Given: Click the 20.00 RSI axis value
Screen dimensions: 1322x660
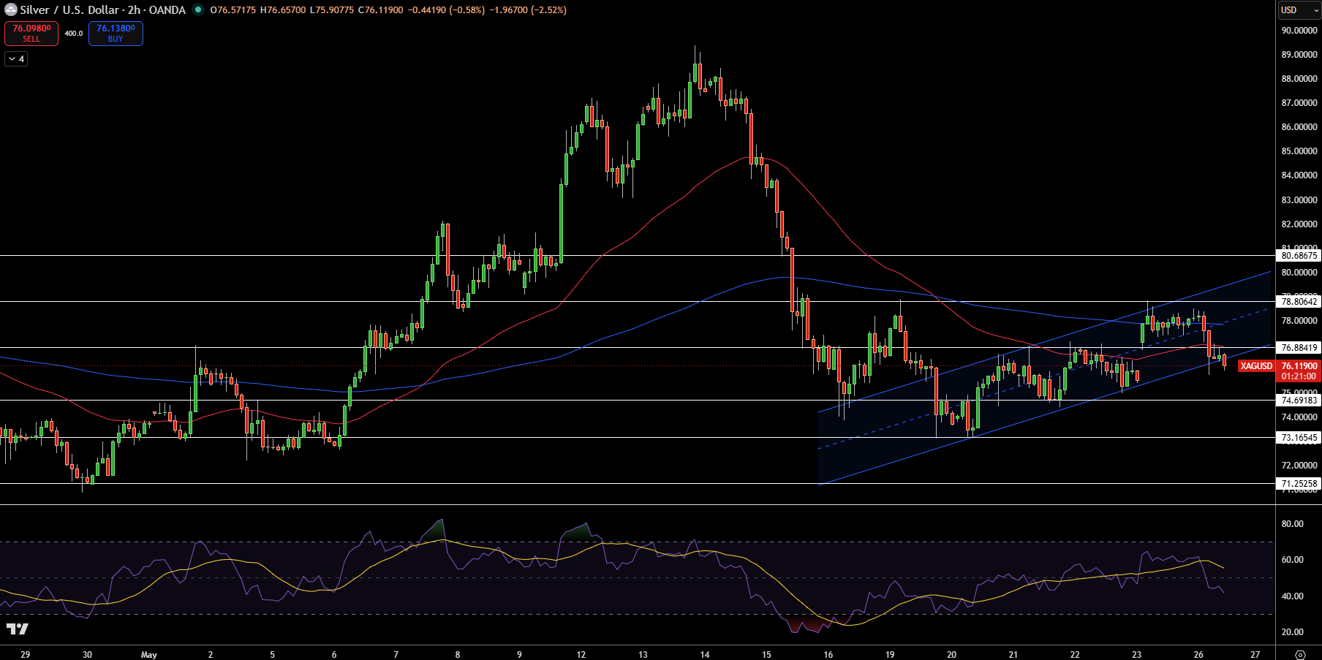Looking at the screenshot, I should pos(1293,632).
